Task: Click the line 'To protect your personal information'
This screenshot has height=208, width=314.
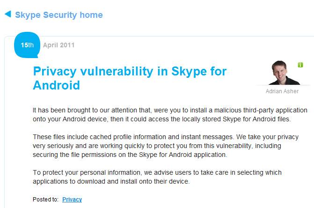Action: coord(157,172)
